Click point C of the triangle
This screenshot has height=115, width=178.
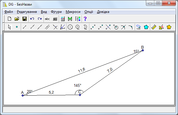click(80, 95)
